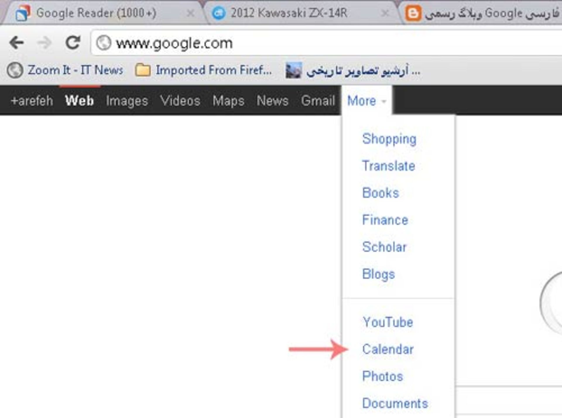Click the browser Back arrow button

tap(16, 43)
